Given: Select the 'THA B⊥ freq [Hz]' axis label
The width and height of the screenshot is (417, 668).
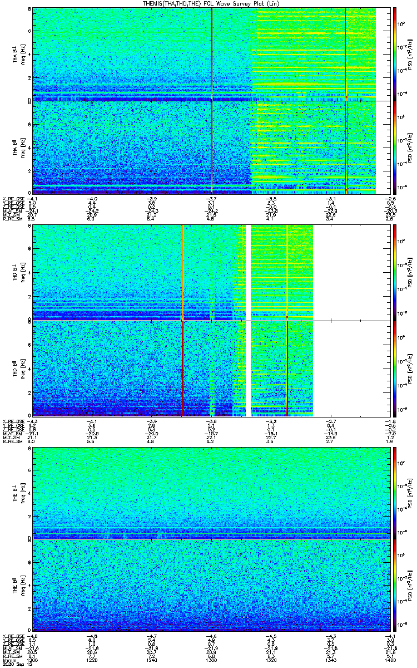Looking at the screenshot, I should pyautogui.click(x=19, y=53).
